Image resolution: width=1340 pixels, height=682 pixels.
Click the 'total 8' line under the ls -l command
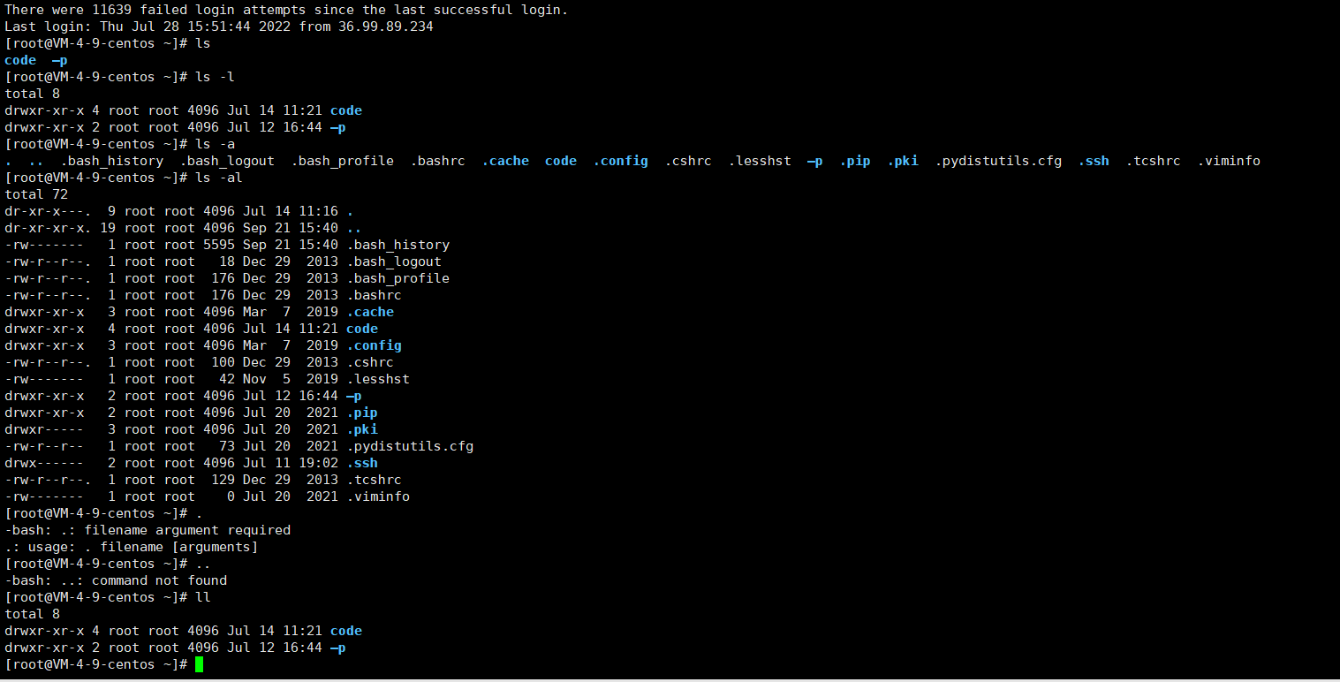pyautogui.click(x=33, y=94)
